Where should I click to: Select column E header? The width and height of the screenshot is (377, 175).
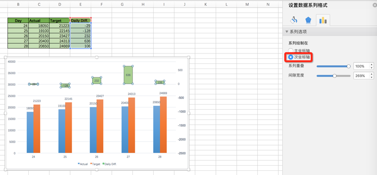pos(81,4)
